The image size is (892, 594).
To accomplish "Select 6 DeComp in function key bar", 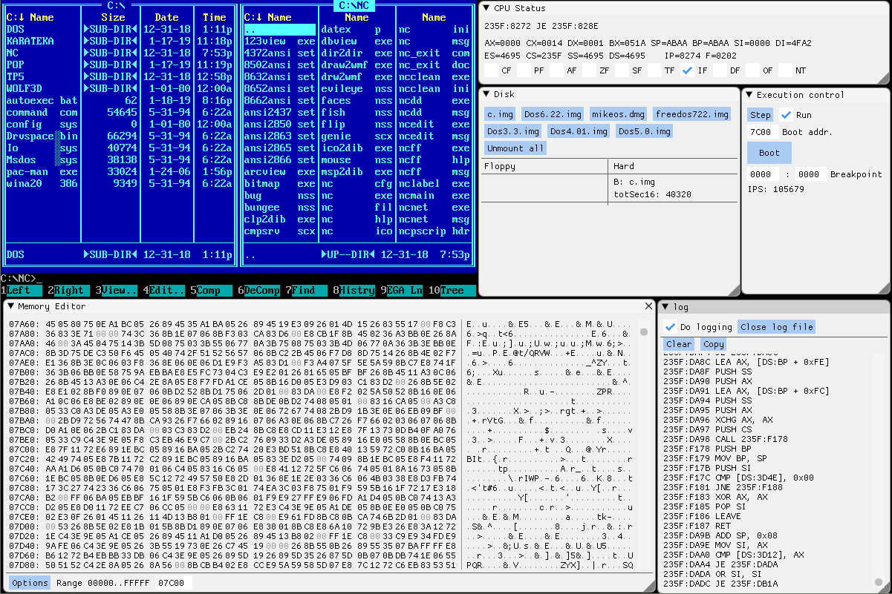I will click(x=259, y=291).
